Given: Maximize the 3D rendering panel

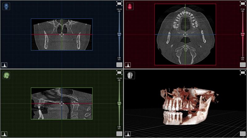Looking at the screenshot, I should (242, 73).
